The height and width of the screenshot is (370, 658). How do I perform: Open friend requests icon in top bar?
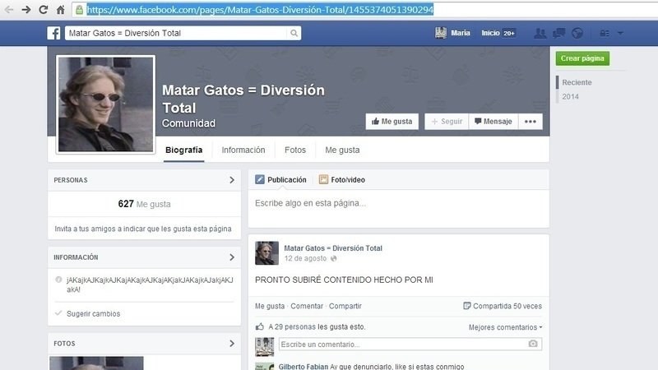(540, 34)
